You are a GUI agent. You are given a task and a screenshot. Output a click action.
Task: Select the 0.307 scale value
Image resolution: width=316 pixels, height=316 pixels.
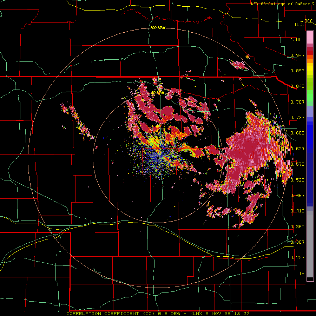[297, 242]
